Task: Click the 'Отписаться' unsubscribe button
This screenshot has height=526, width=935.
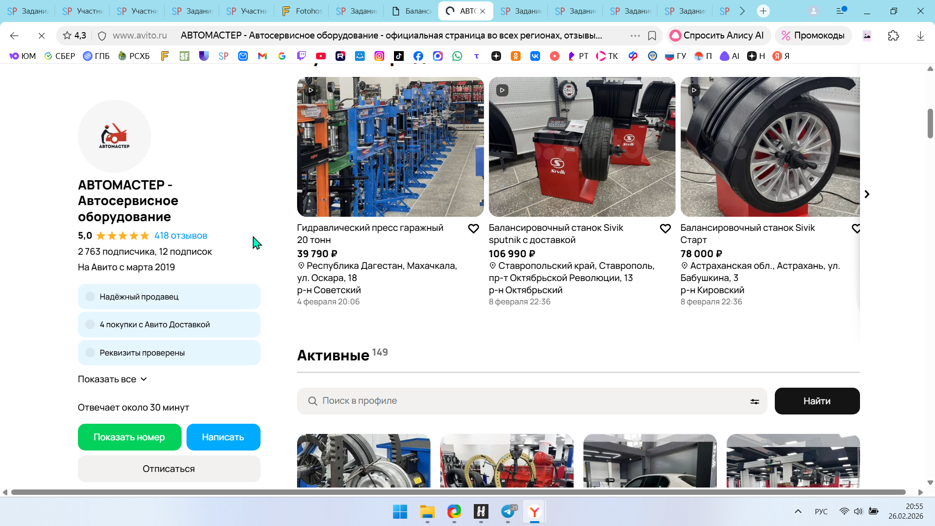Action: 169,469
